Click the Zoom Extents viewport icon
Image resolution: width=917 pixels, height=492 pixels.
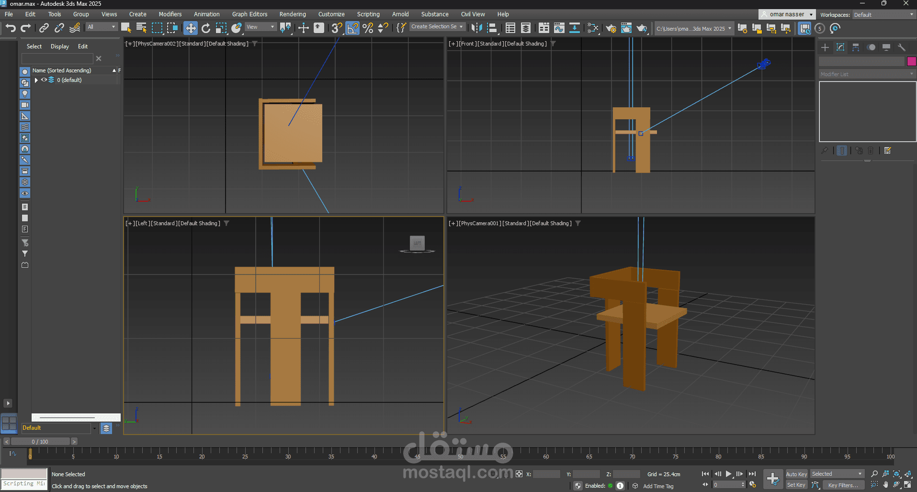(896, 473)
